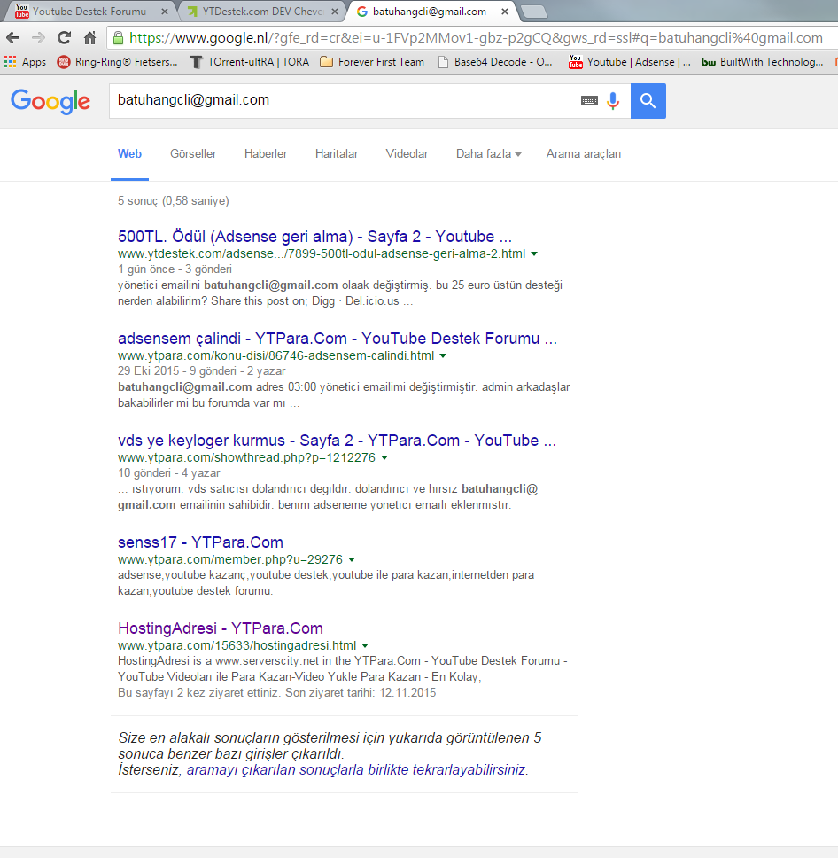This screenshot has width=838, height=858.
Task: Click www.ytpara.com/member.php?u=29276 URL text
Action: click(230, 559)
